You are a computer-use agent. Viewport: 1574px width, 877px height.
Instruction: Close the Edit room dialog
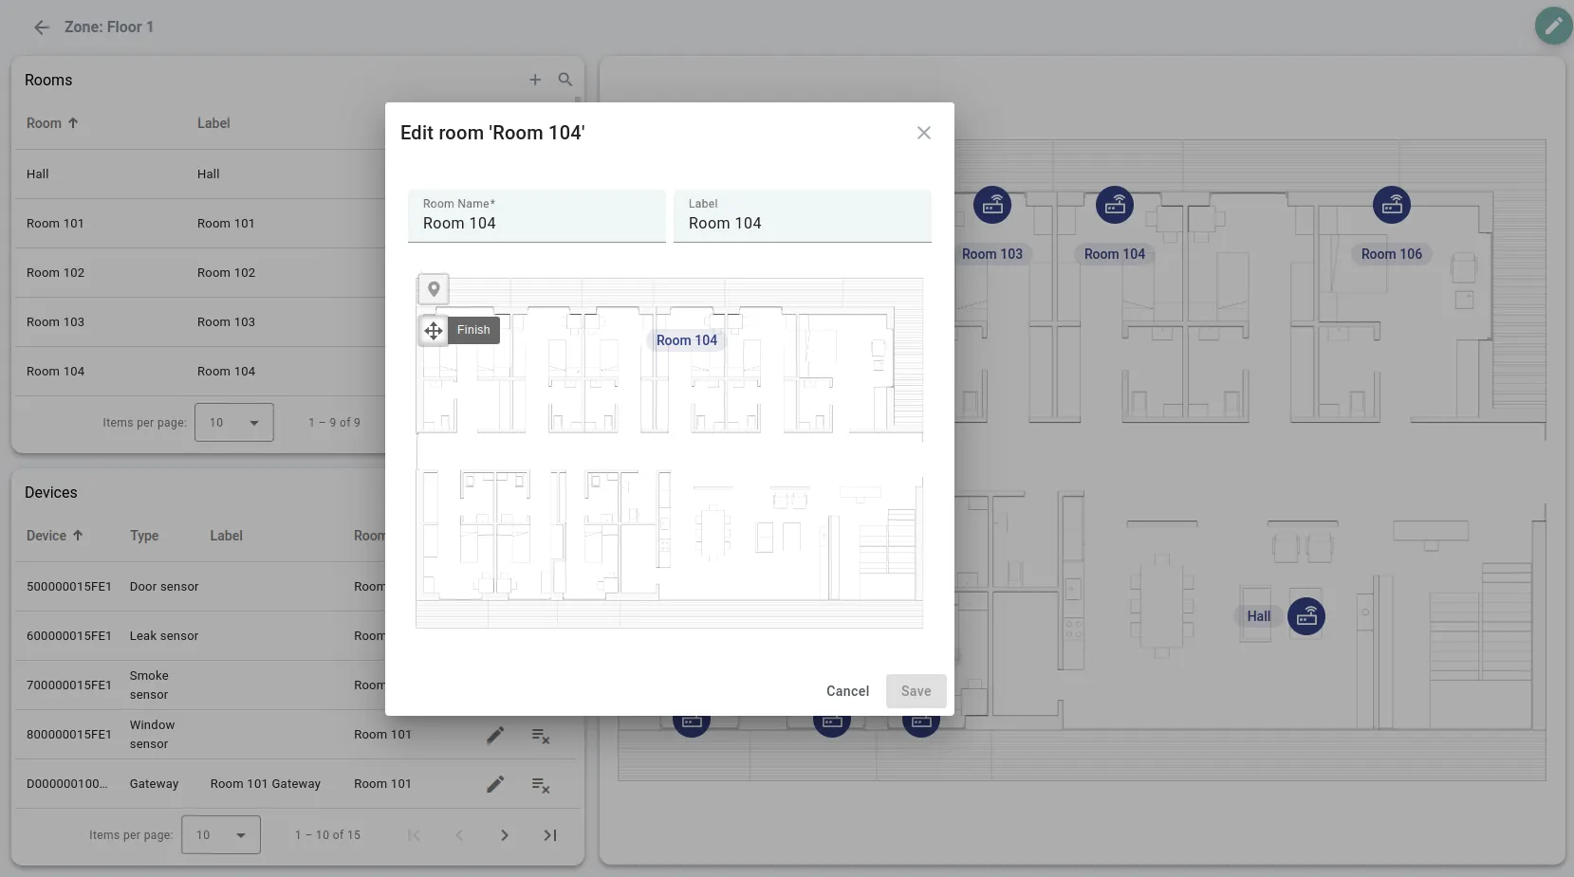[x=924, y=133]
